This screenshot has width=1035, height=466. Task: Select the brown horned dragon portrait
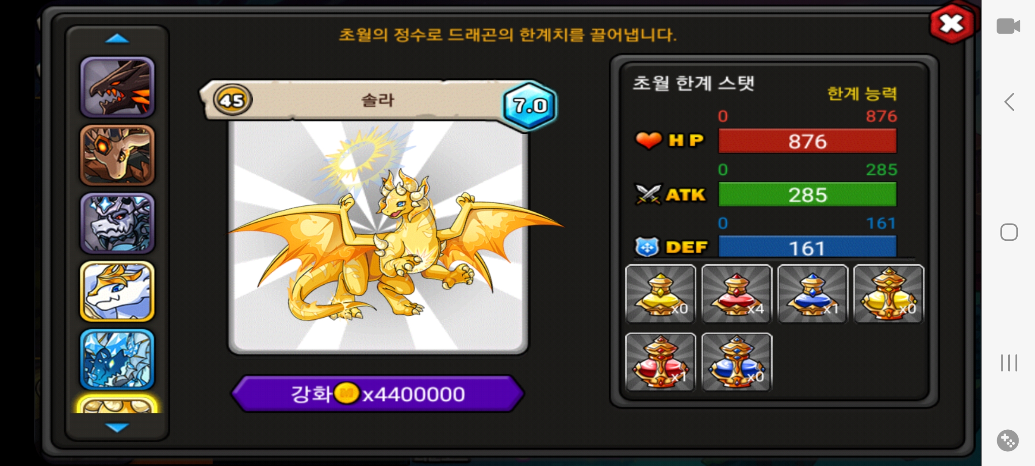pyautogui.click(x=117, y=155)
